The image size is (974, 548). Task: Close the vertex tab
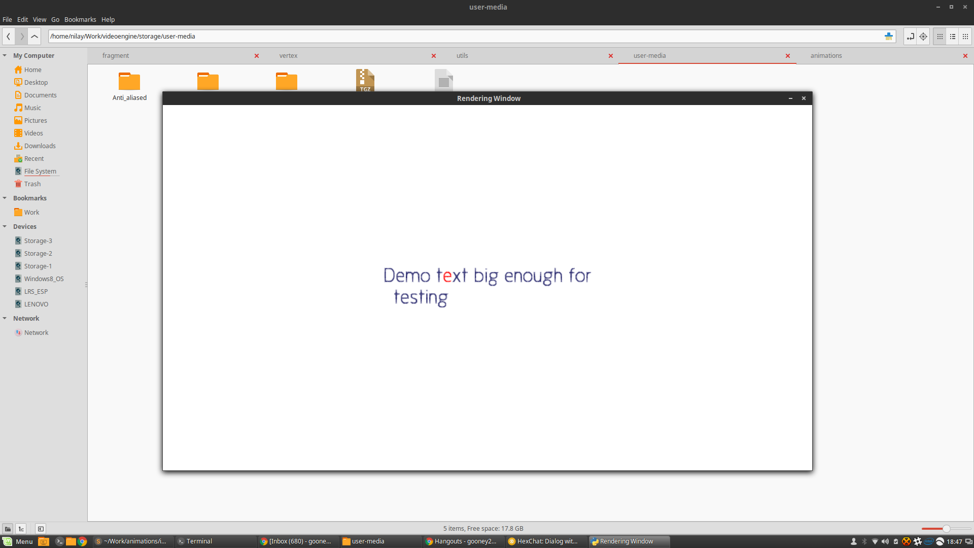pyautogui.click(x=434, y=56)
